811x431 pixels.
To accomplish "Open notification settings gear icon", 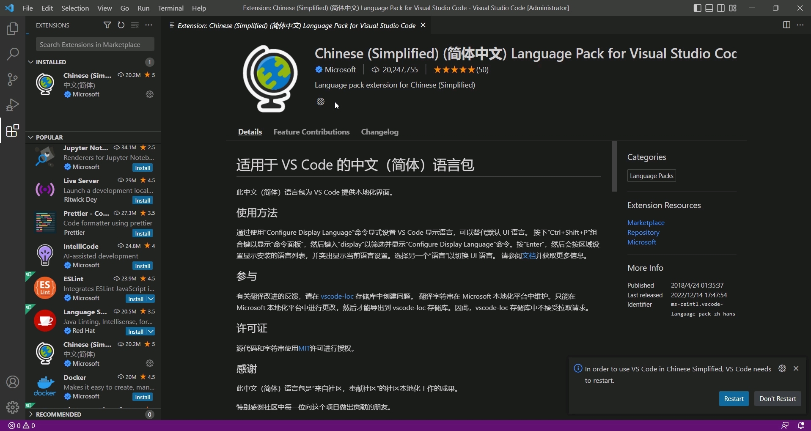I will [782, 368].
